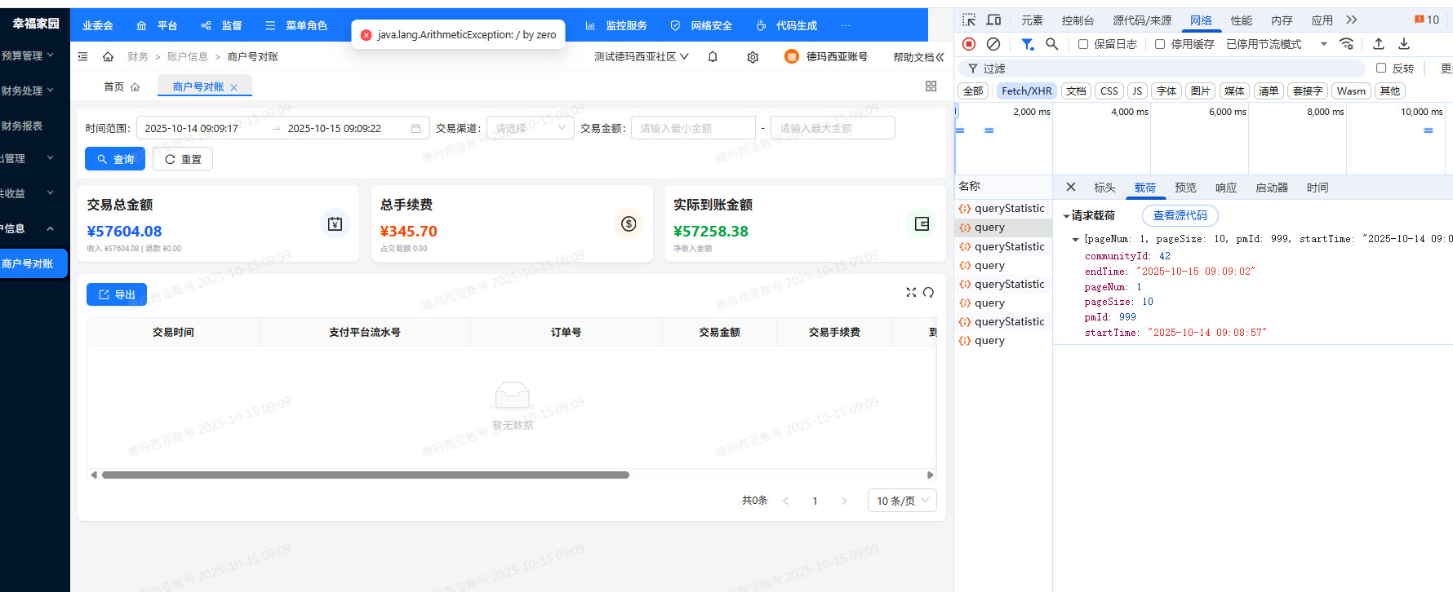Open the 10 条/页 page size dropdown
Viewport: 1453px width, 592px height.
tap(902, 501)
